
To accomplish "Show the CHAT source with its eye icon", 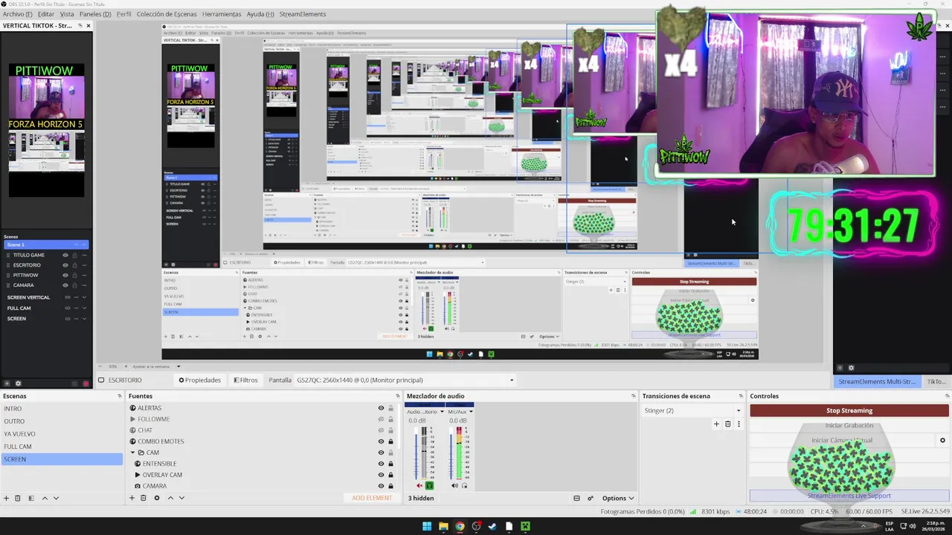I will (x=381, y=430).
